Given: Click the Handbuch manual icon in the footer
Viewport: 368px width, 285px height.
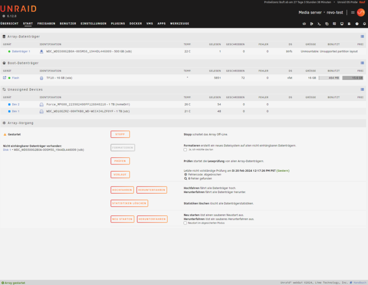Looking at the screenshot, I should point(351,283).
